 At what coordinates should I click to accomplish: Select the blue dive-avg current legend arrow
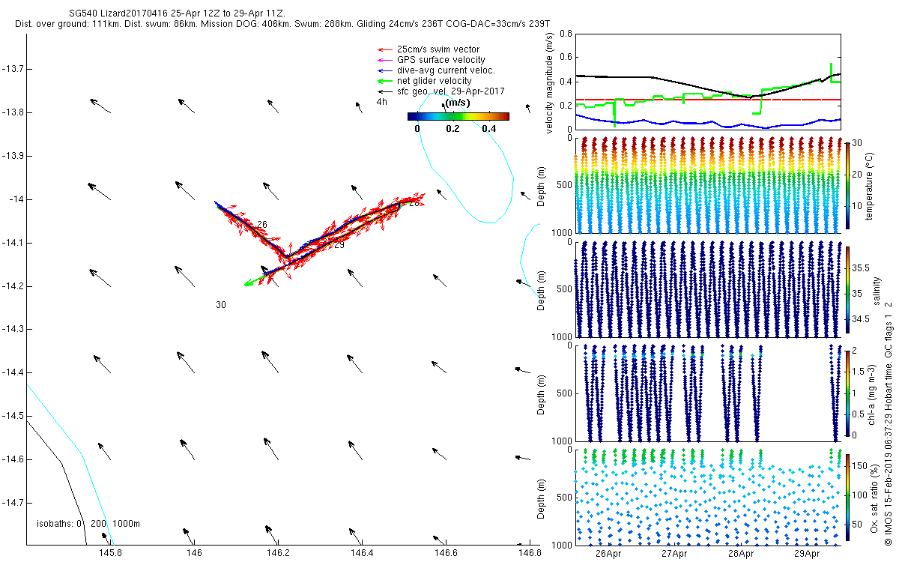383,70
